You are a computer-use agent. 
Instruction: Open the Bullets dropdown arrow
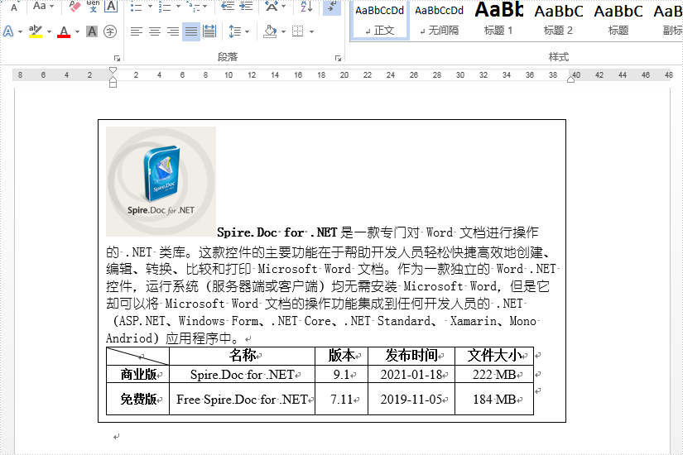[151, 7]
